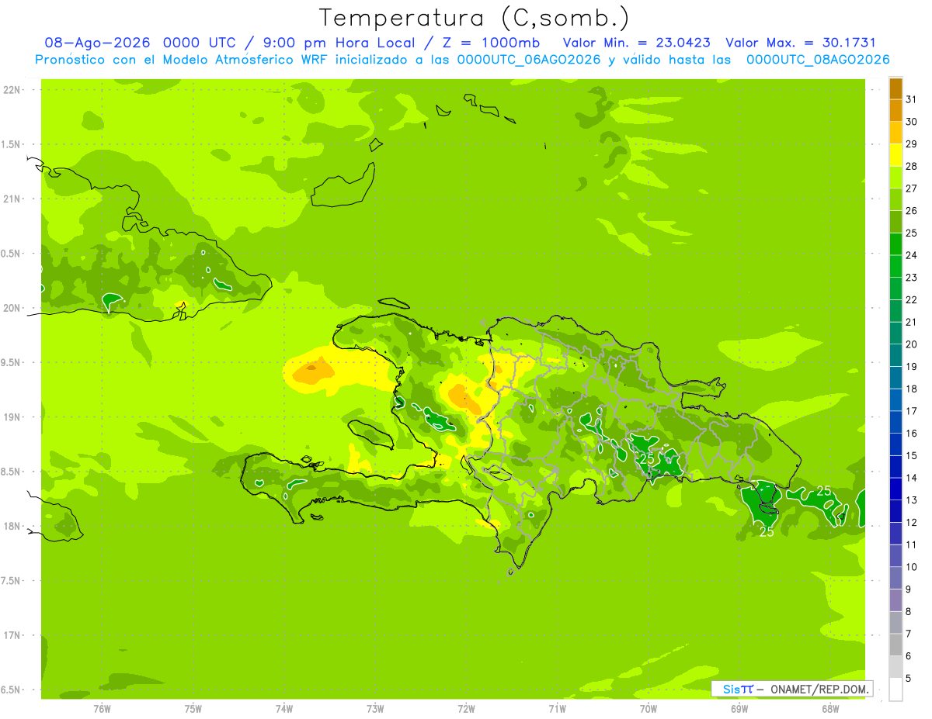Pick the teal swatch between legend 19 and 20
The width and height of the screenshot is (932, 719).
click(x=895, y=355)
